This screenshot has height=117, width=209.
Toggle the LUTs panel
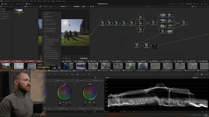tap(12, 4)
